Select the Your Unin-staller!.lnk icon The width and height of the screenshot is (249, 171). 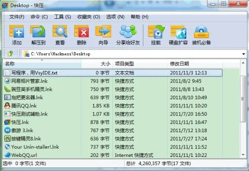coord(7,147)
